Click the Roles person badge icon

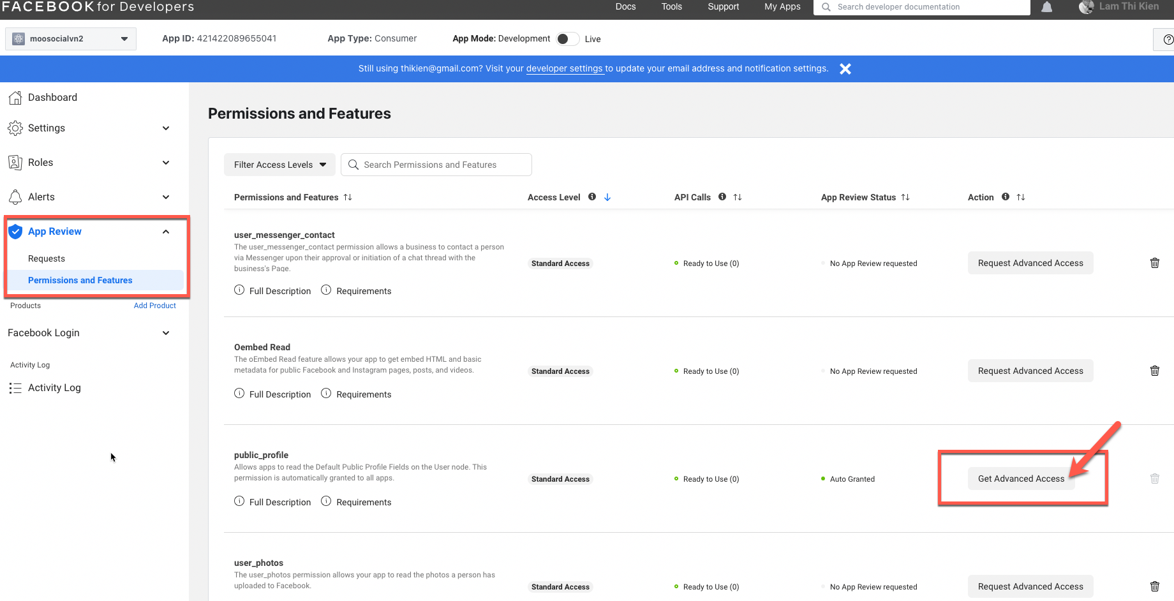[15, 163]
